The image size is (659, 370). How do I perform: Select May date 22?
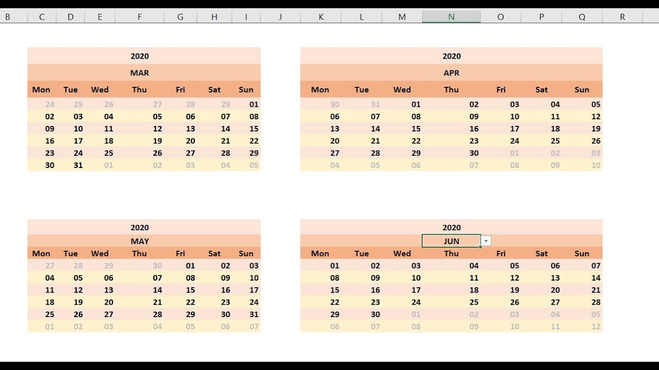pyautogui.click(x=190, y=302)
